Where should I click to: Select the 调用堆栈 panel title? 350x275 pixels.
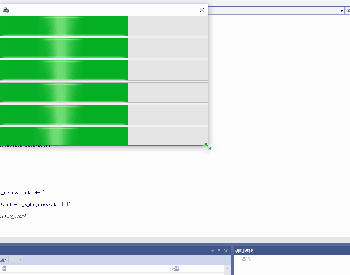click(x=244, y=251)
